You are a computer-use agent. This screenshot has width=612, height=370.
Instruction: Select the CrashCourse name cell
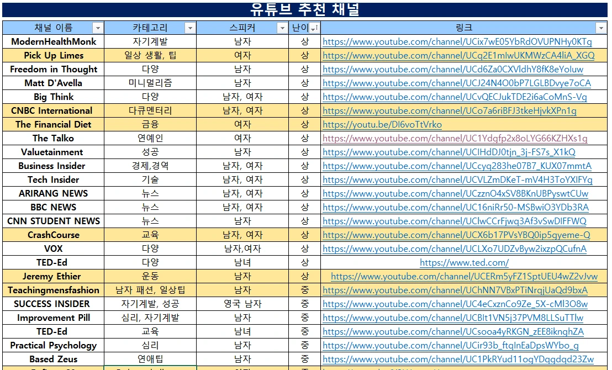pos(54,235)
